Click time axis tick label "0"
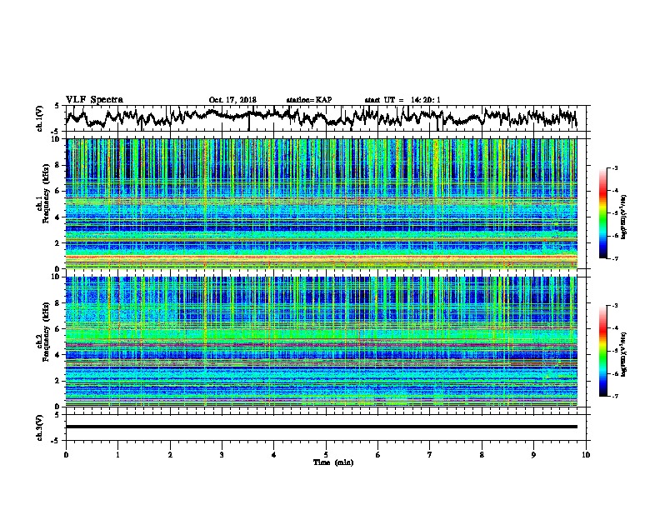660x510 pixels. [x=66, y=455]
